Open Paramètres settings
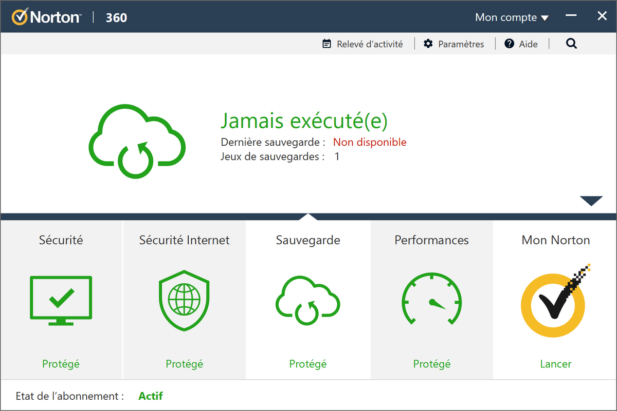This screenshot has height=411, width=617. 453,44
